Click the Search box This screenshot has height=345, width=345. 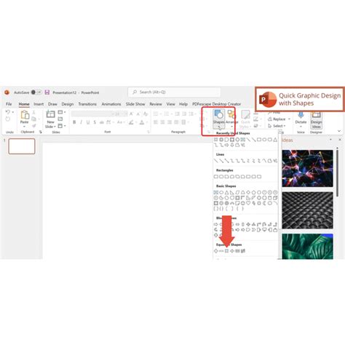coord(174,92)
